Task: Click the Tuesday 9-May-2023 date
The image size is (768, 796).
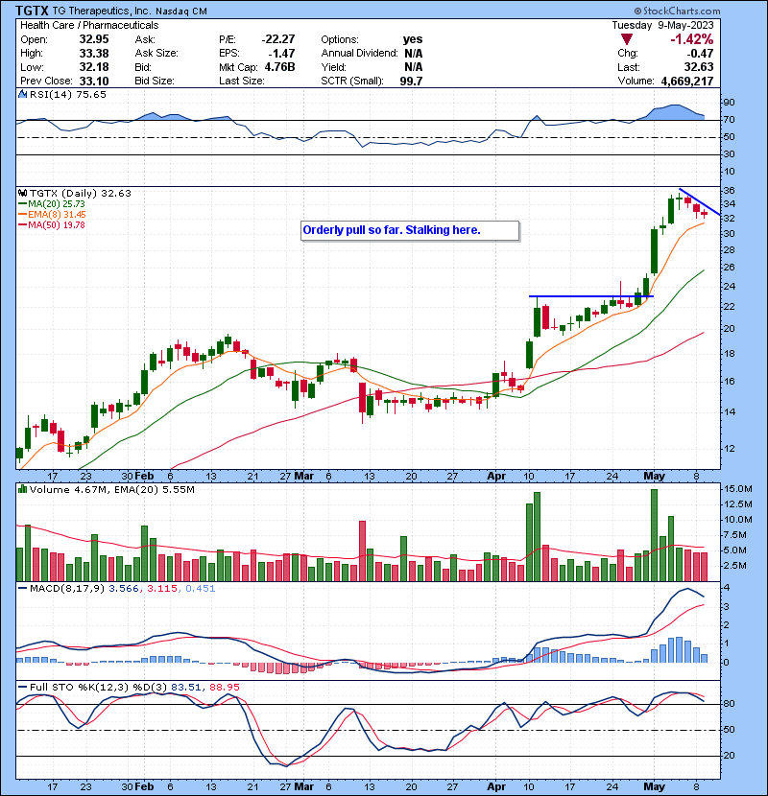Action: (x=662, y=25)
